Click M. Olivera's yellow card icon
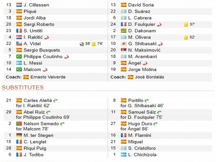Image resolution: width=216 pixels, height=162 pixels. click(x=186, y=37)
